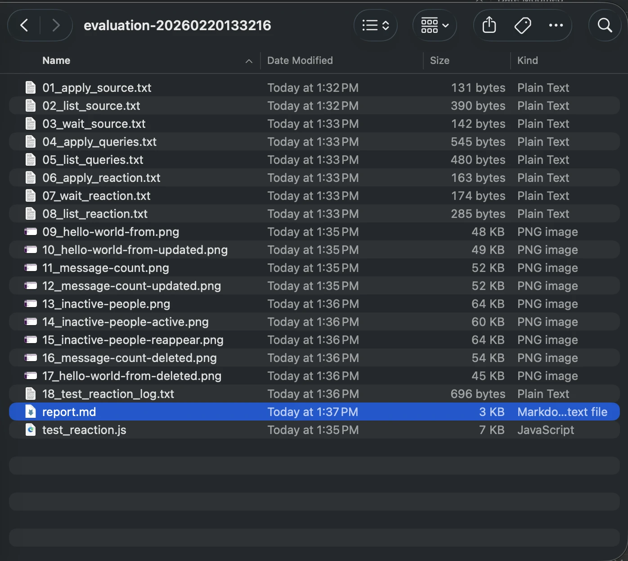This screenshot has width=628, height=561.
Task: Click the sort chevron on the Name column
Action: tap(249, 61)
